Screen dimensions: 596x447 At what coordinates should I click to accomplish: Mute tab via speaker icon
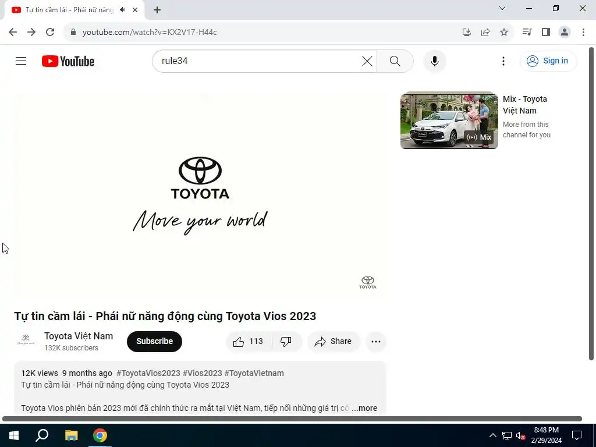tap(122, 10)
